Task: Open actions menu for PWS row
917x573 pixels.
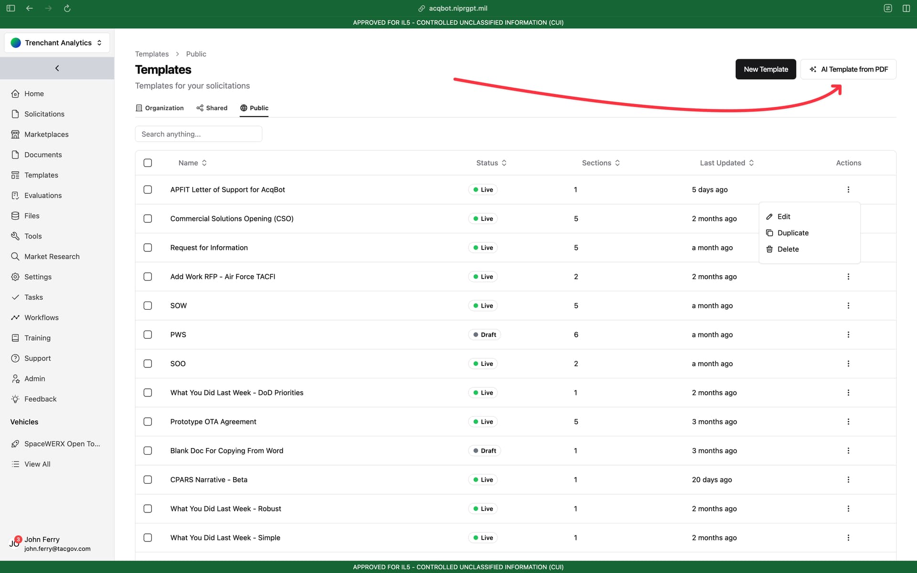Action: (x=848, y=335)
